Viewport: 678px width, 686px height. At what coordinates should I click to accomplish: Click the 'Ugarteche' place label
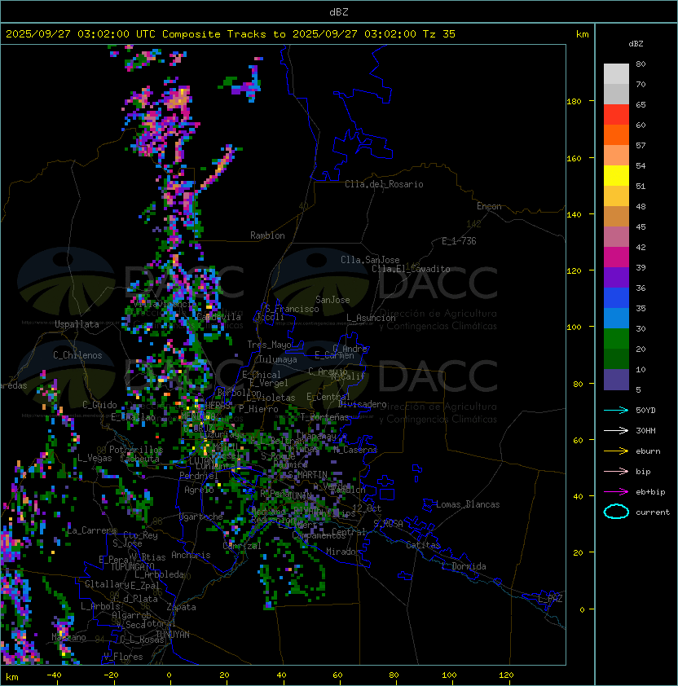point(201,517)
